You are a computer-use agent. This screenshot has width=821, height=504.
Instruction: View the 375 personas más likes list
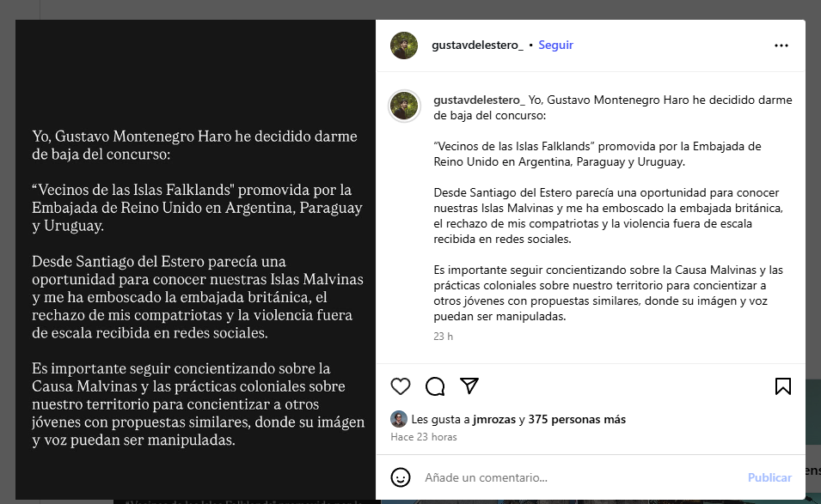(577, 419)
